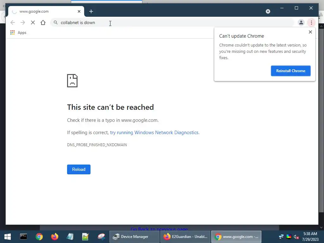The height and width of the screenshot is (243, 324).
Task: Minimize the Chrome window
Action: [282, 8]
